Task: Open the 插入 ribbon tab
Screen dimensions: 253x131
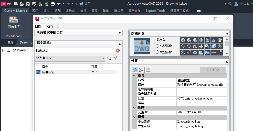Action: [x=46, y=11]
